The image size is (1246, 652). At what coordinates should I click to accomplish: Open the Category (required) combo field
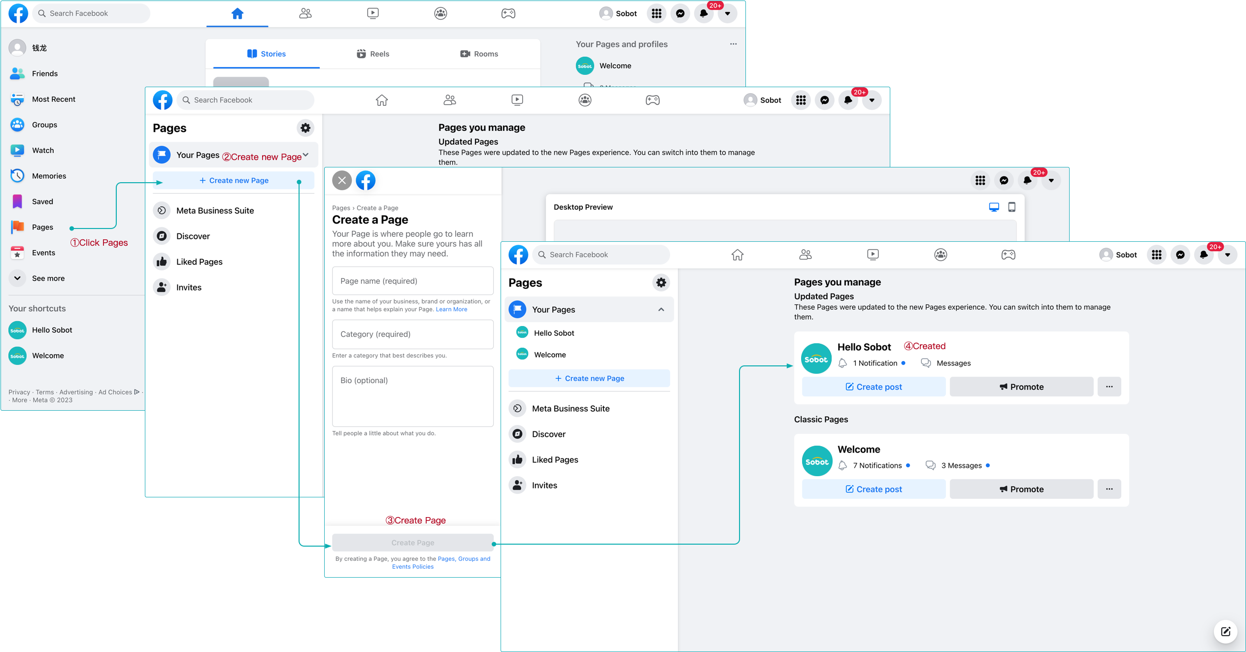pyautogui.click(x=412, y=334)
